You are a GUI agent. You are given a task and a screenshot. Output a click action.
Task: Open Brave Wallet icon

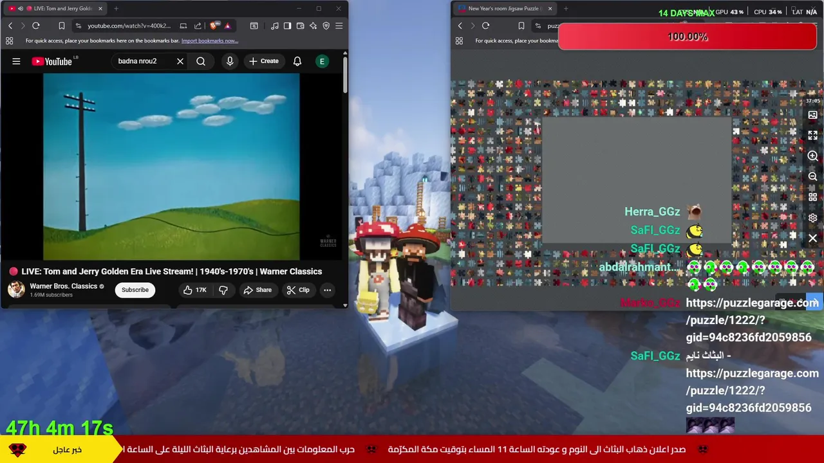click(x=300, y=26)
